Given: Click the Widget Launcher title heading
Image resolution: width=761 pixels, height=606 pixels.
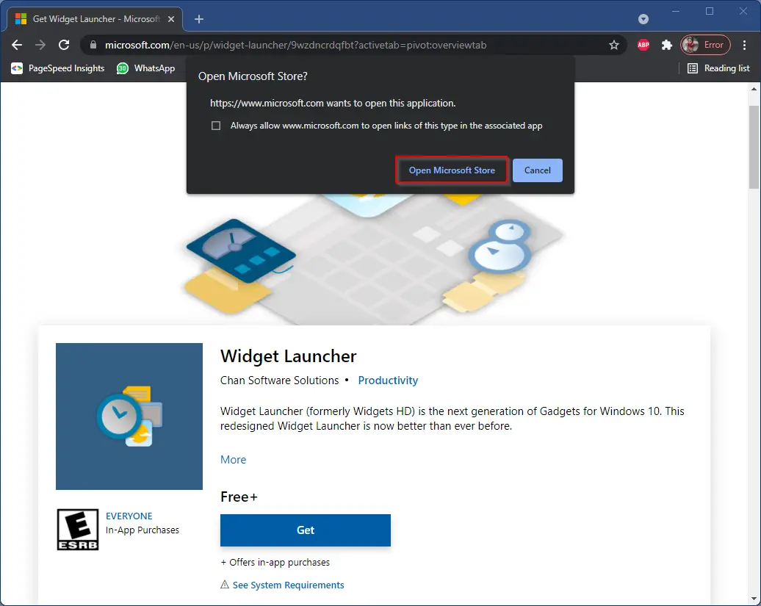Looking at the screenshot, I should tap(288, 356).
